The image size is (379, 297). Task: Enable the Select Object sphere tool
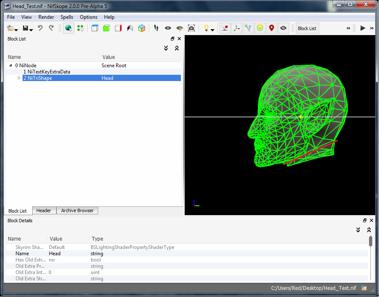click(x=69, y=28)
